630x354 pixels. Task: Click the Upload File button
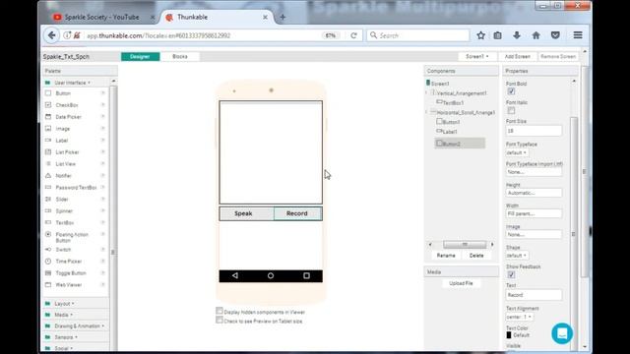pos(461,283)
